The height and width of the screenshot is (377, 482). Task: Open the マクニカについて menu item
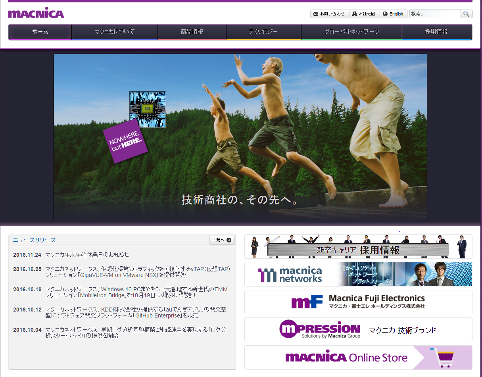115,32
